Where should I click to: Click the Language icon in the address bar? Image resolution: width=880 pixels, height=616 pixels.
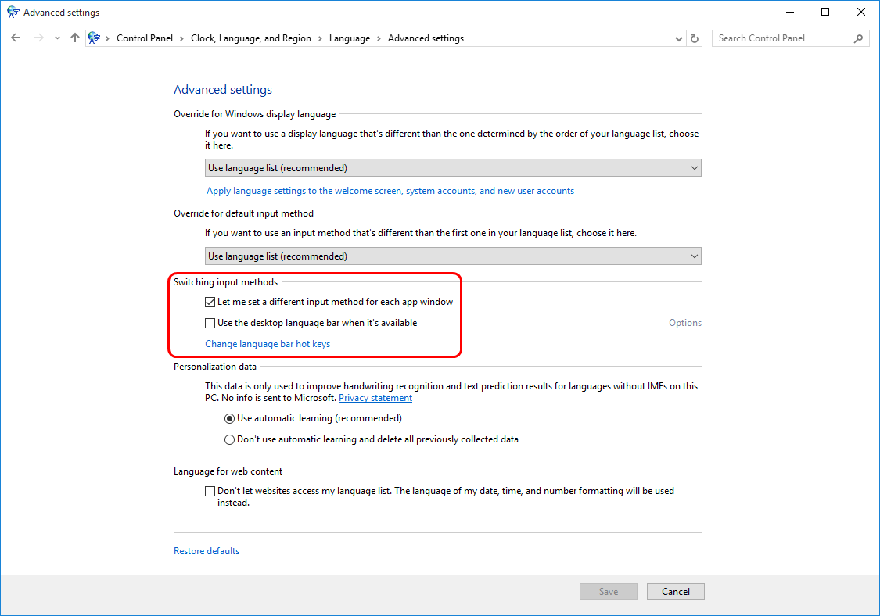click(93, 38)
